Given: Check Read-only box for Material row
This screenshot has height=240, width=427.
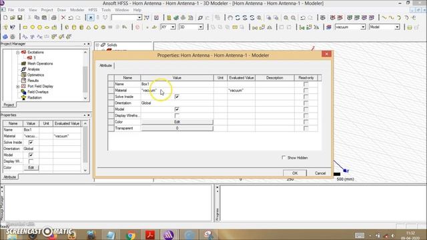Looking at the screenshot, I should [306, 91].
